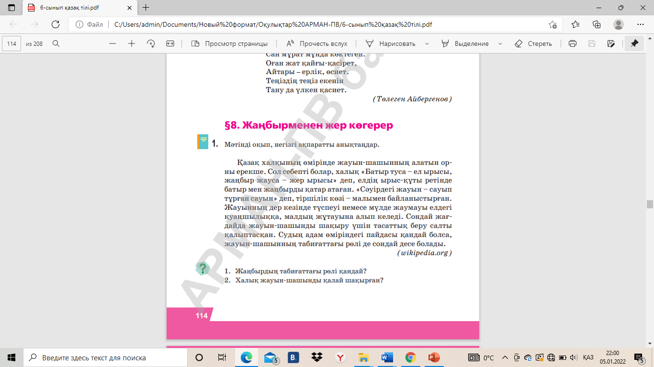The width and height of the screenshot is (654, 367).
Task: Open the Booking app on the taskbar
Action: [x=293, y=357]
